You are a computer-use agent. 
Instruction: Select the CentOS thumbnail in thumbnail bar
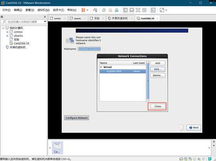tap(57, 148)
